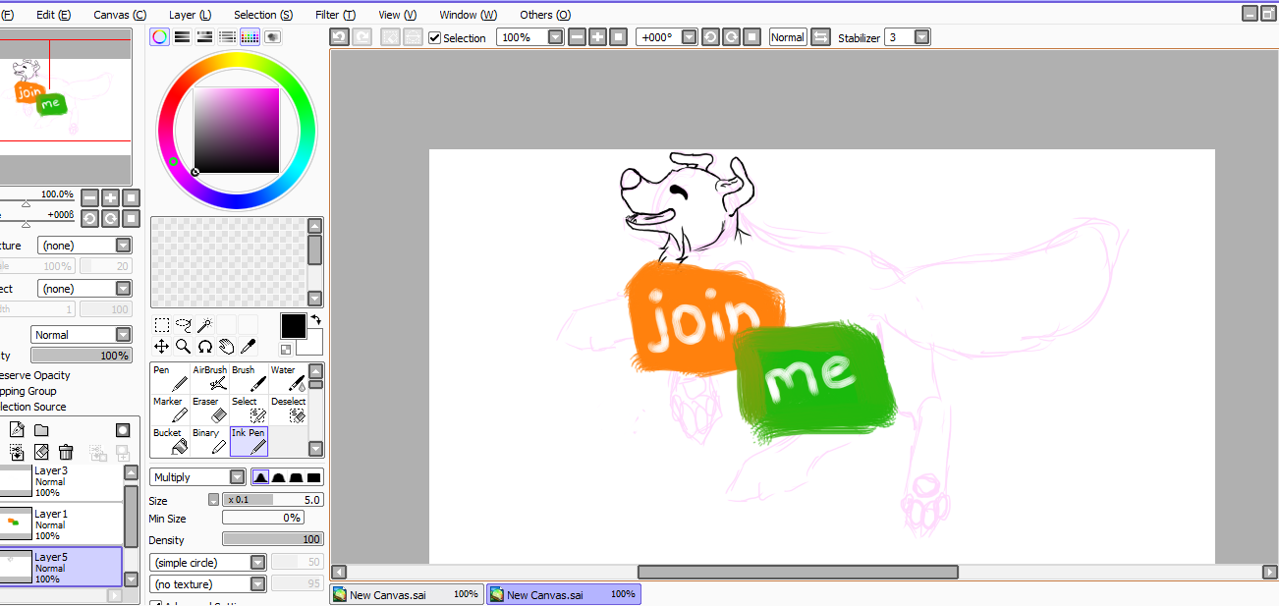Open the Selection menu
1279x606 pixels.
pos(263,15)
